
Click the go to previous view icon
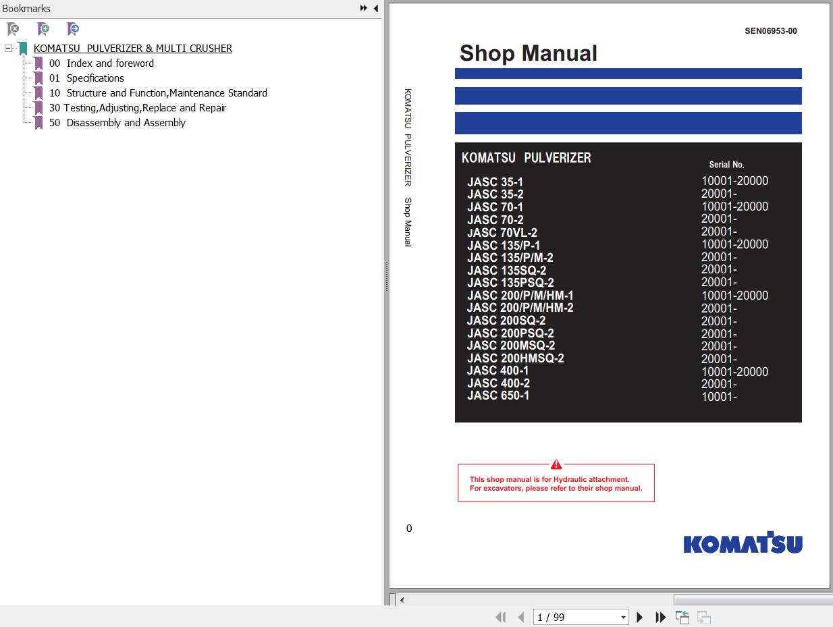(x=682, y=617)
